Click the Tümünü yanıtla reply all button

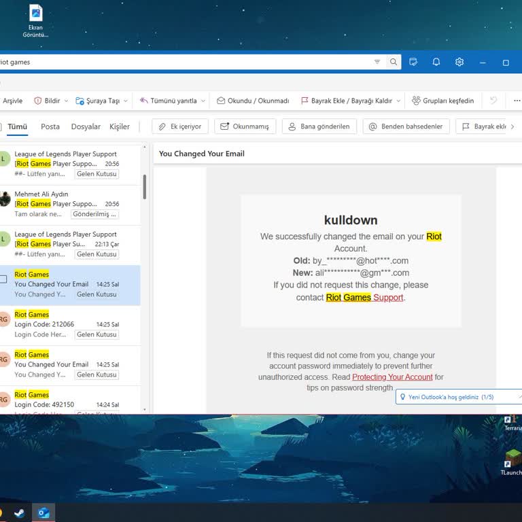click(x=169, y=101)
